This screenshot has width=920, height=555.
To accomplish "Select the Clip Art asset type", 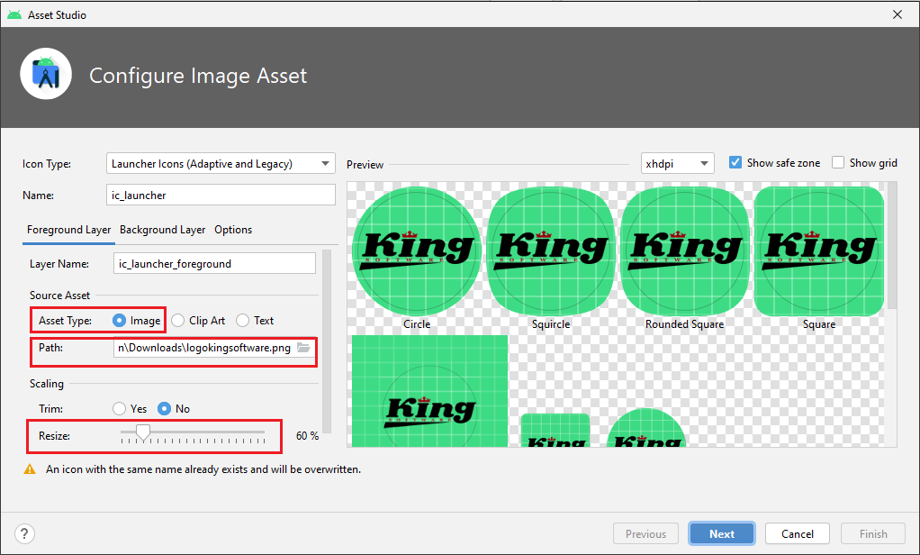I will click(x=178, y=321).
